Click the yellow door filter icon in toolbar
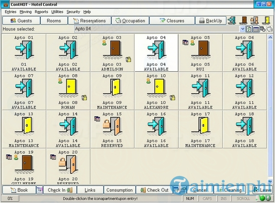 pyautogui.click(x=266, y=21)
